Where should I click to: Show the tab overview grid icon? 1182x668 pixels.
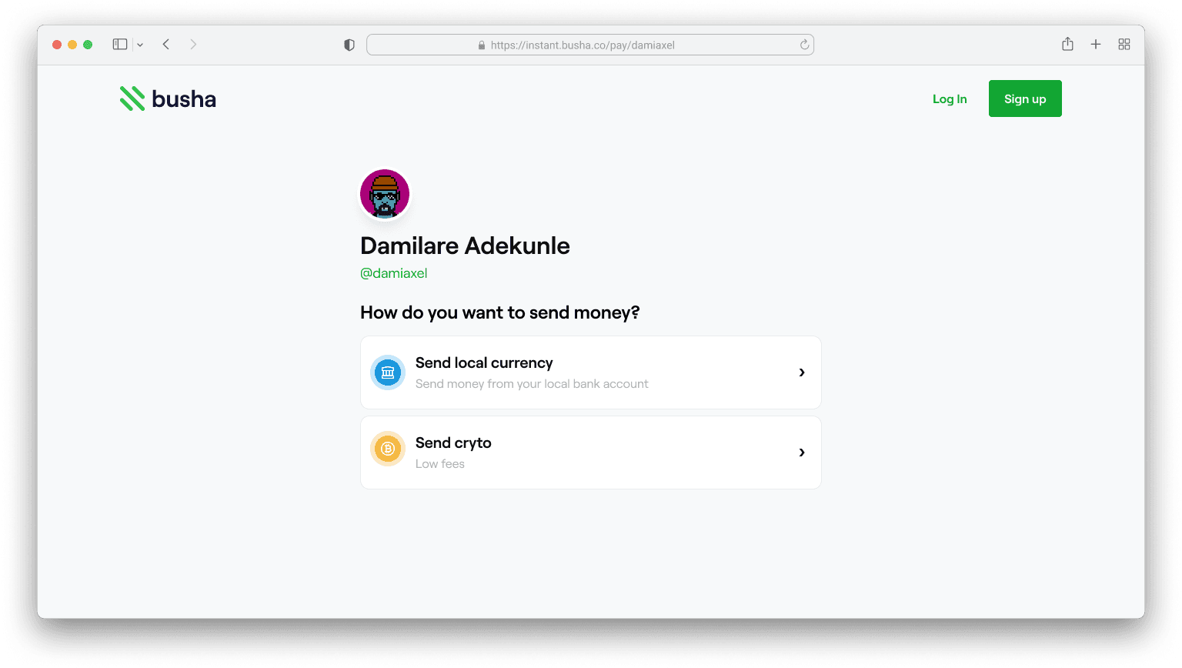[1124, 45]
